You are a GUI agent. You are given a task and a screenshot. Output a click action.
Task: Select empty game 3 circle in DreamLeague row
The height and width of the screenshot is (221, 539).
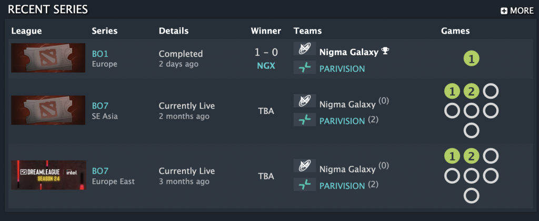[x=491, y=156]
